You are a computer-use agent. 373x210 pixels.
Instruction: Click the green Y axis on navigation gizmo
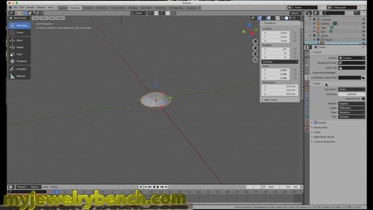coord(256,30)
